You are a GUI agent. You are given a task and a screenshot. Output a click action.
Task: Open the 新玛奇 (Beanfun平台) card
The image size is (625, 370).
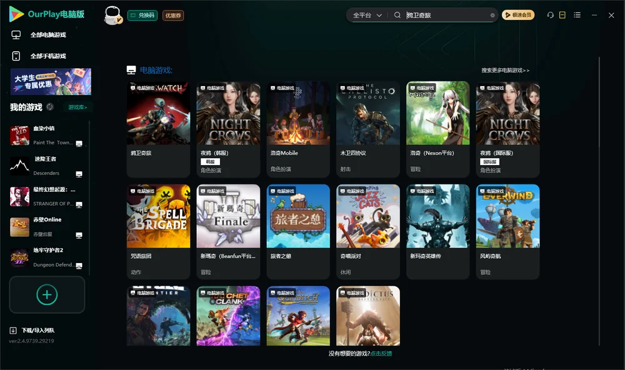point(228,232)
